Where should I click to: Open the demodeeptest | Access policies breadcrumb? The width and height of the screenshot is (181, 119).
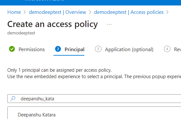129,12
